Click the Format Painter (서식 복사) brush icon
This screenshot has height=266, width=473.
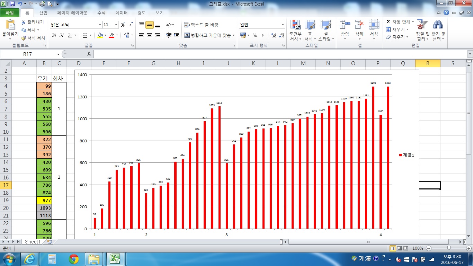(24, 38)
